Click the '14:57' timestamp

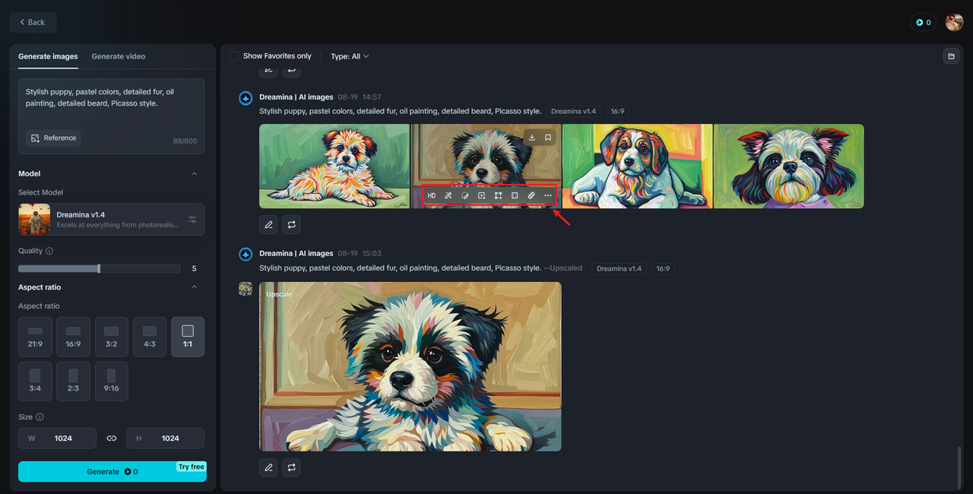coord(372,97)
